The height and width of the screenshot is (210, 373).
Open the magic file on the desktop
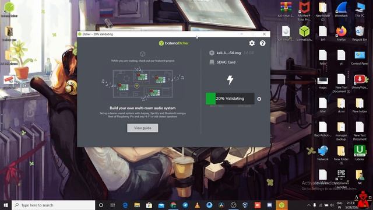click(323, 82)
